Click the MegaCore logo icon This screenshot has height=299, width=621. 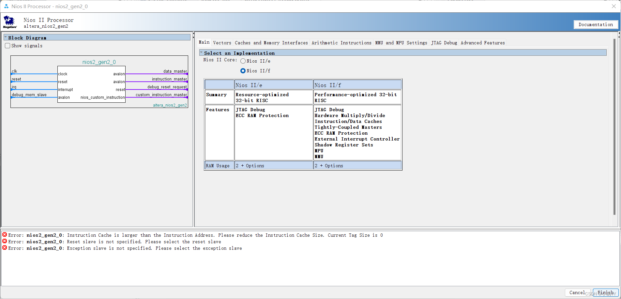[10, 22]
